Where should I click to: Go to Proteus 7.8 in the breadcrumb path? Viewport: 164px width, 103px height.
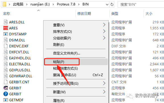point(66,4)
